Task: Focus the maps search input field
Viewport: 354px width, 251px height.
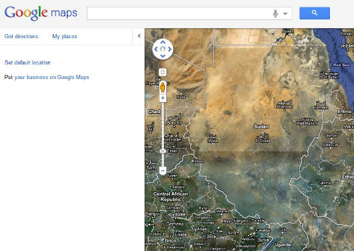Action: [178, 13]
